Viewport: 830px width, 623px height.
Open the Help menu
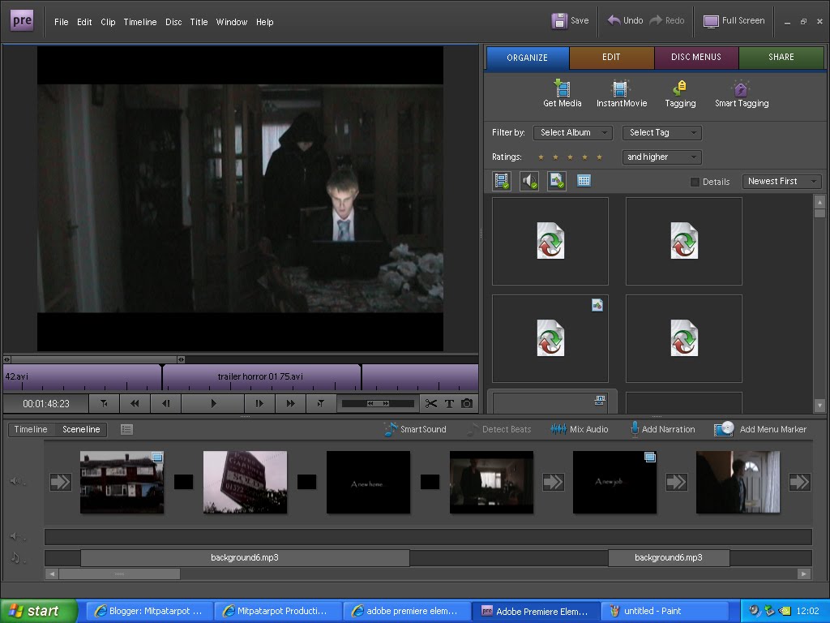click(x=265, y=22)
